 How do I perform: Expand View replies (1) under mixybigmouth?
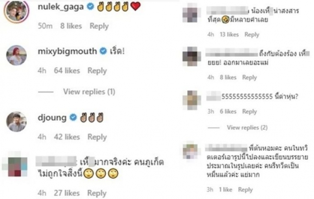point(89,92)
